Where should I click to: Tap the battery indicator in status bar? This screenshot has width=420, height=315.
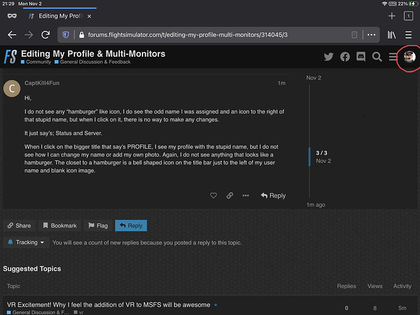(414, 4)
